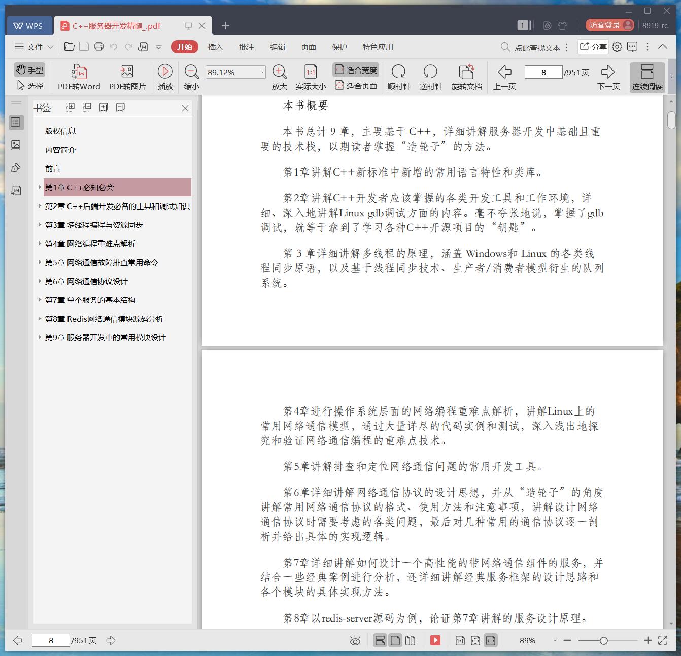Switch to the WPS home tab
The height and width of the screenshot is (656, 681).
(x=28, y=25)
